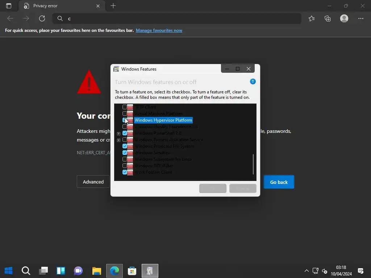Open the notification centre icon

[360, 271]
